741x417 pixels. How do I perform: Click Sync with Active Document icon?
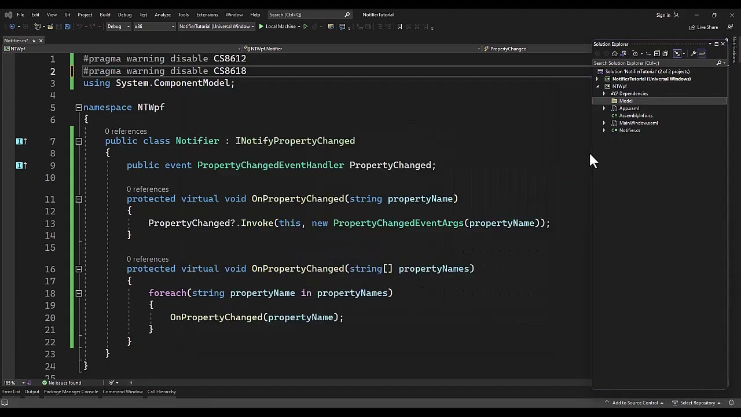click(x=648, y=53)
